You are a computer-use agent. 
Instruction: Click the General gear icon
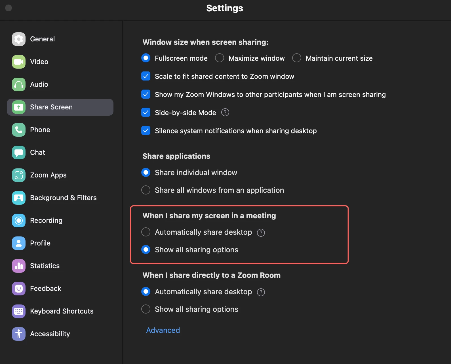[19, 39]
